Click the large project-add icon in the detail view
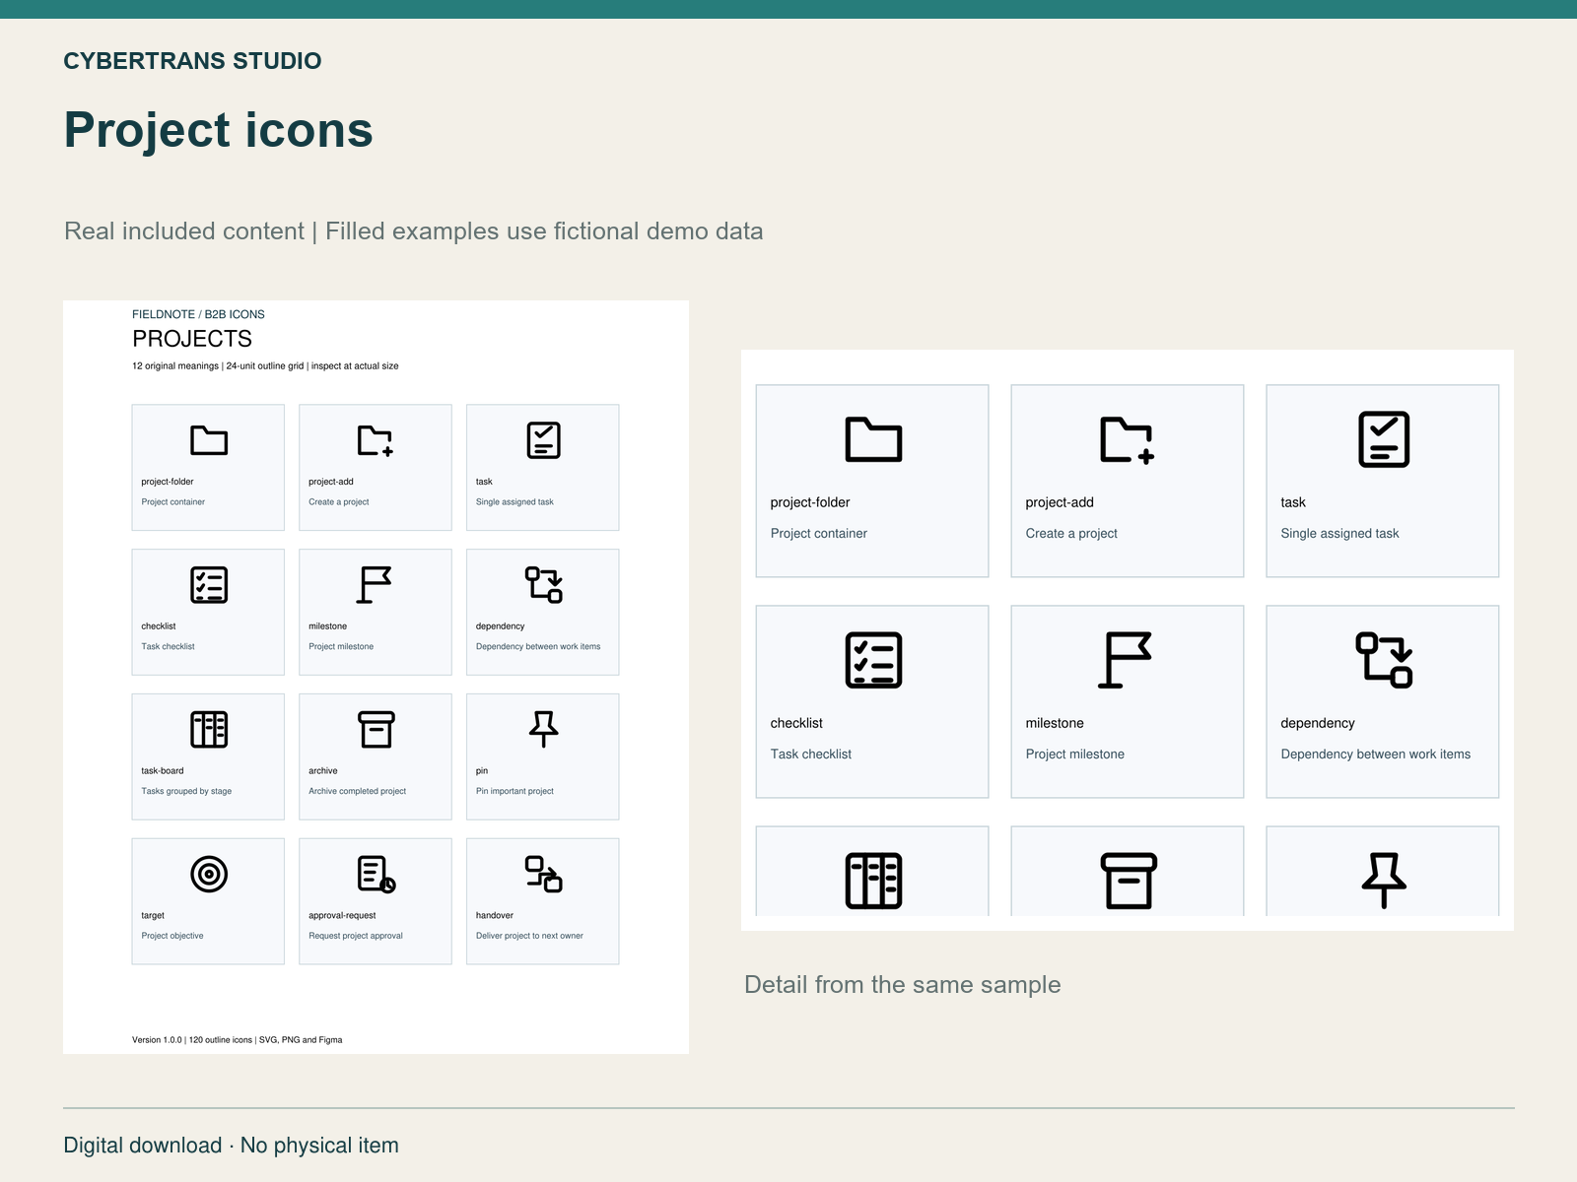This screenshot has height=1182, width=1577. tap(1128, 439)
